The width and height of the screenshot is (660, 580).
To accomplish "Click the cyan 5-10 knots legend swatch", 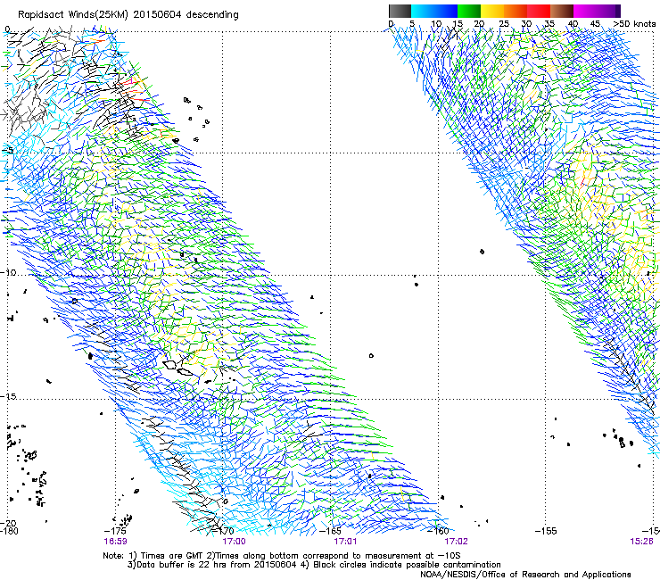I will [423, 11].
